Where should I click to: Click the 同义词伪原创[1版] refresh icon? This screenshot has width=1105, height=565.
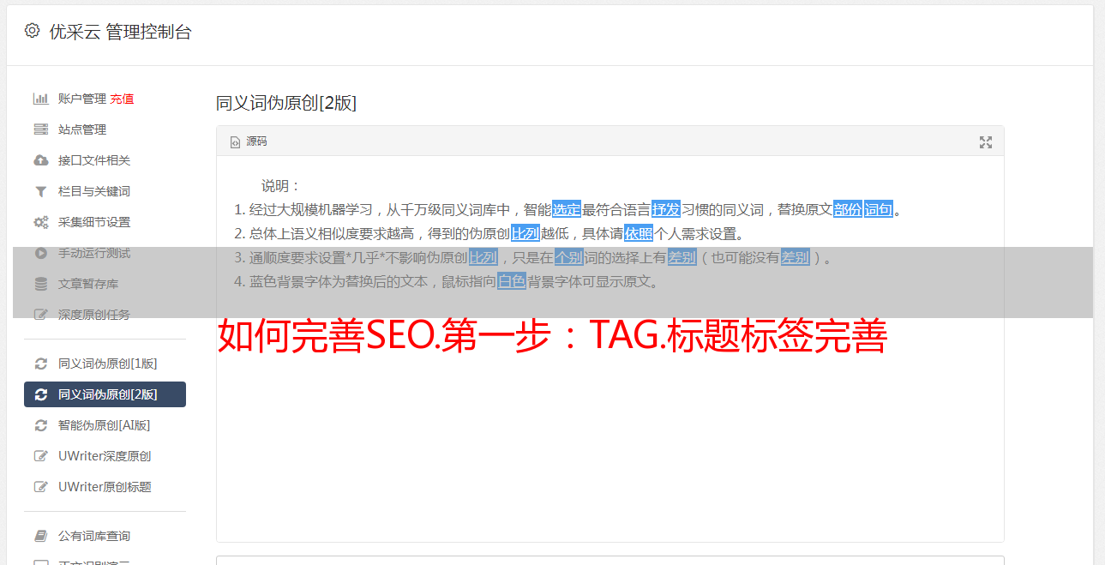click(40, 364)
